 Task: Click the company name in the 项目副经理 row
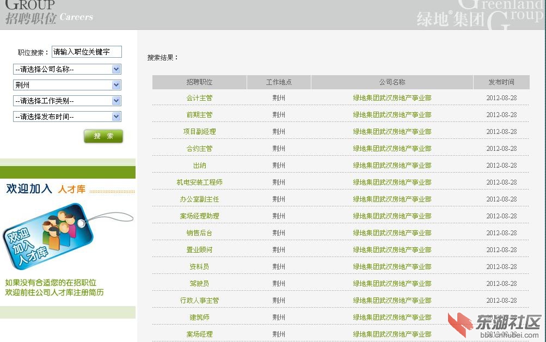(x=392, y=132)
